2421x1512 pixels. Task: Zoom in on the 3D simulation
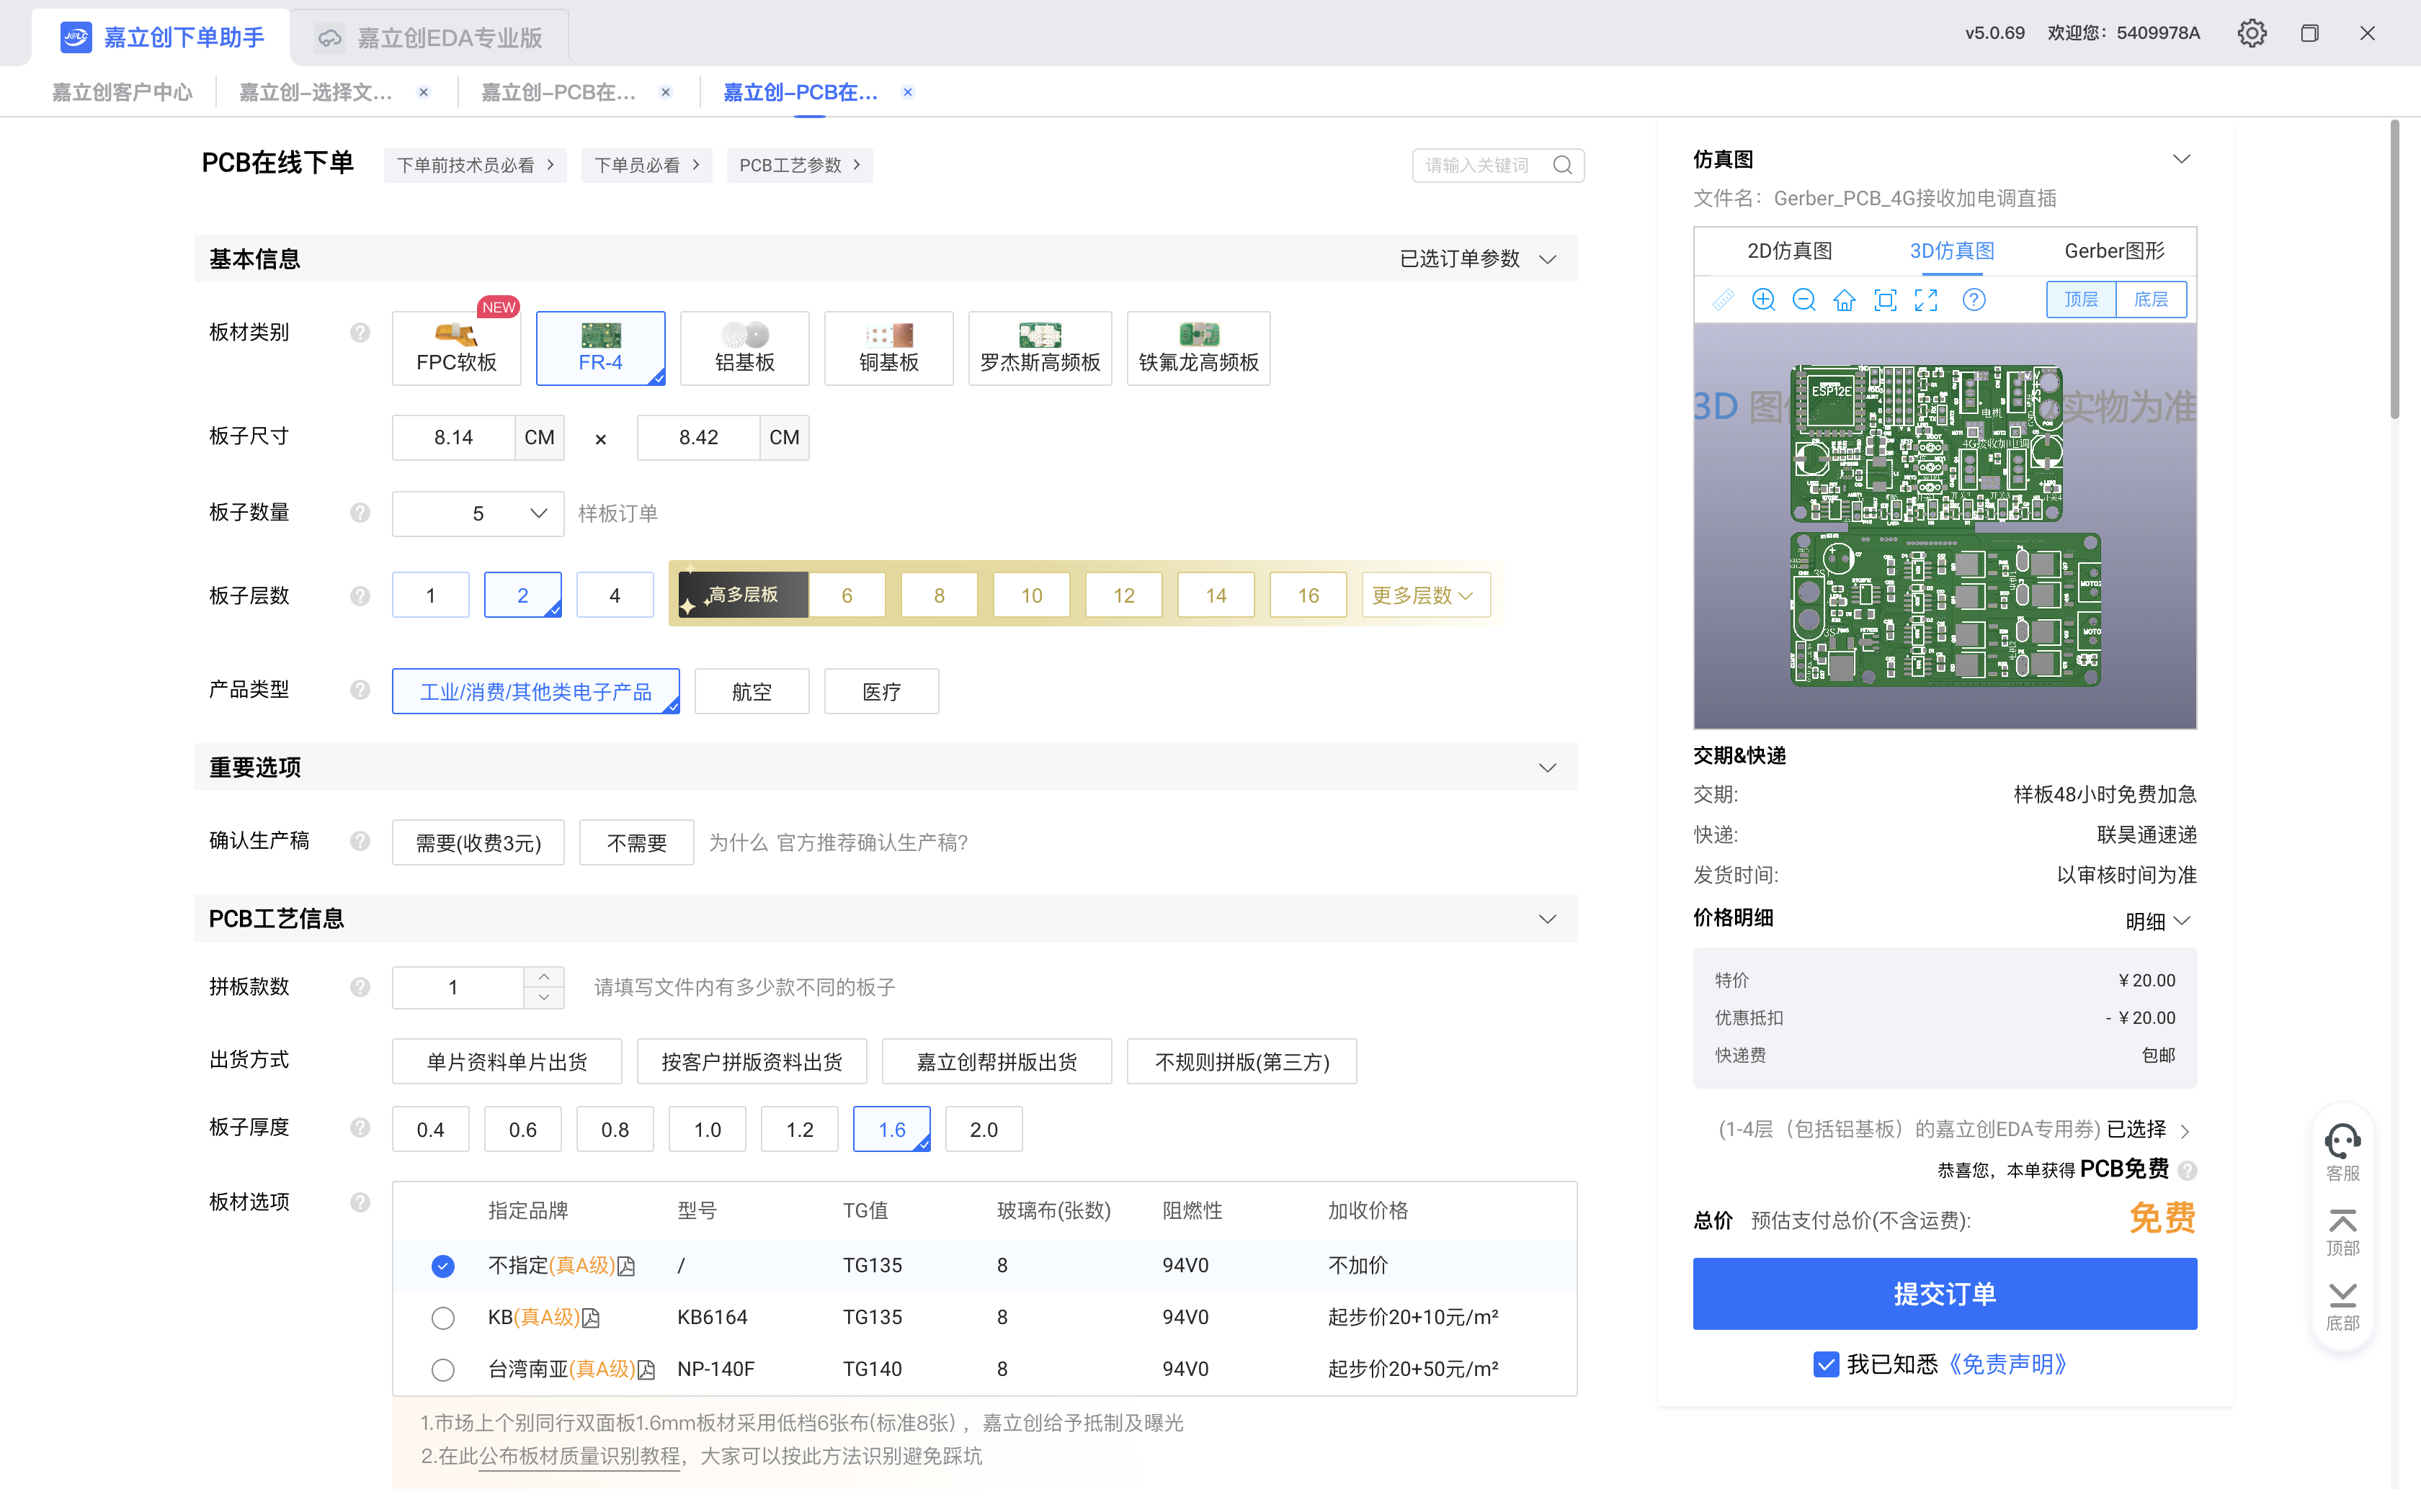[x=1764, y=300]
